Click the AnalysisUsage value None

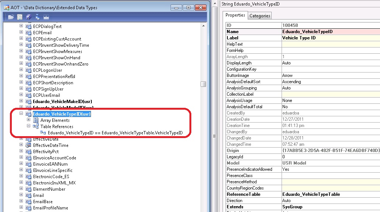(331, 100)
